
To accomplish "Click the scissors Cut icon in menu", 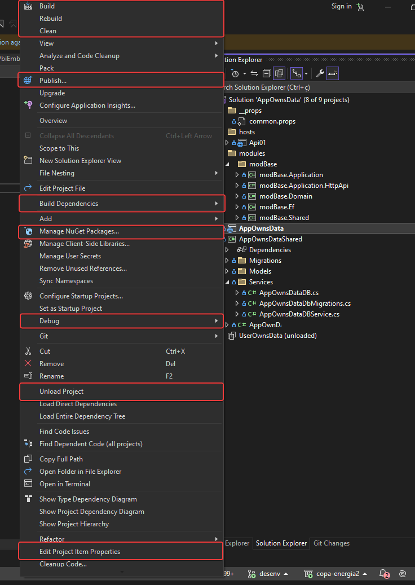I will tap(28, 351).
